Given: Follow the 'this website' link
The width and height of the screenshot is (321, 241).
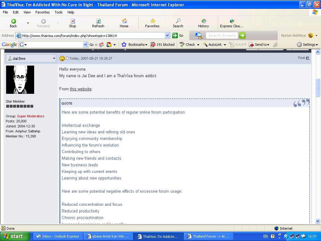Looking at the screenshot, I should coord(81,89).
